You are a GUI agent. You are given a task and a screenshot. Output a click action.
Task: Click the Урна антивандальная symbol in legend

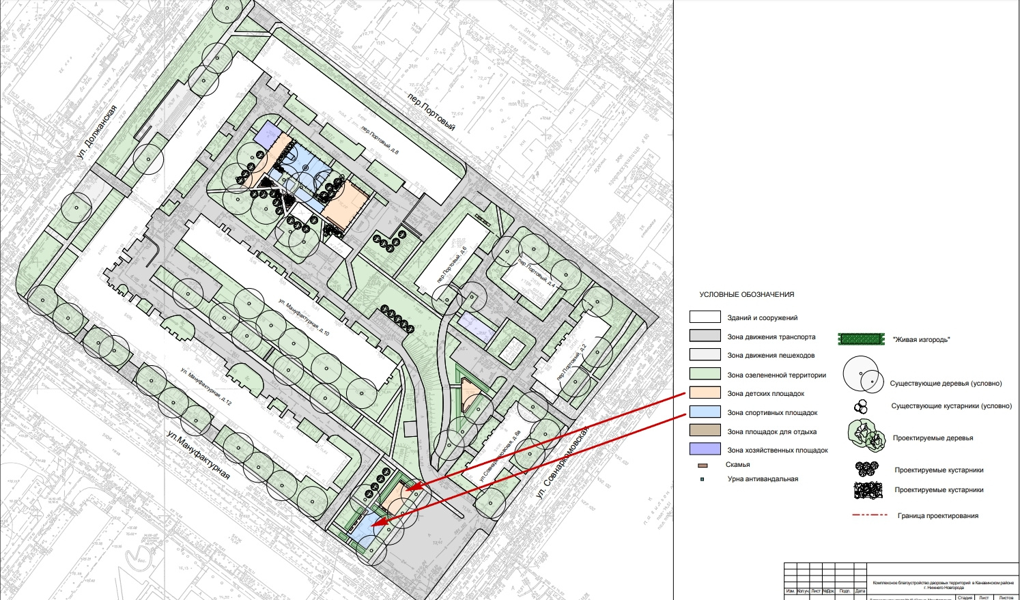(x=702, y=480)
